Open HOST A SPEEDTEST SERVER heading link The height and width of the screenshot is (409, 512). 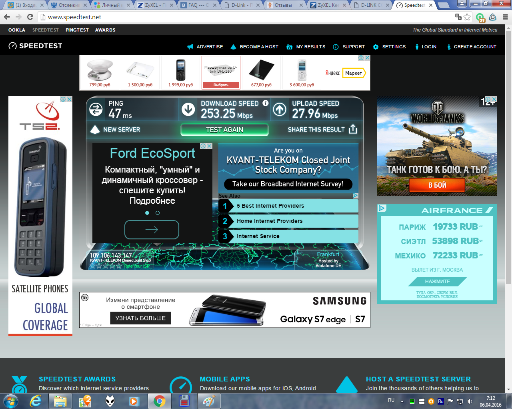point(418,379)
